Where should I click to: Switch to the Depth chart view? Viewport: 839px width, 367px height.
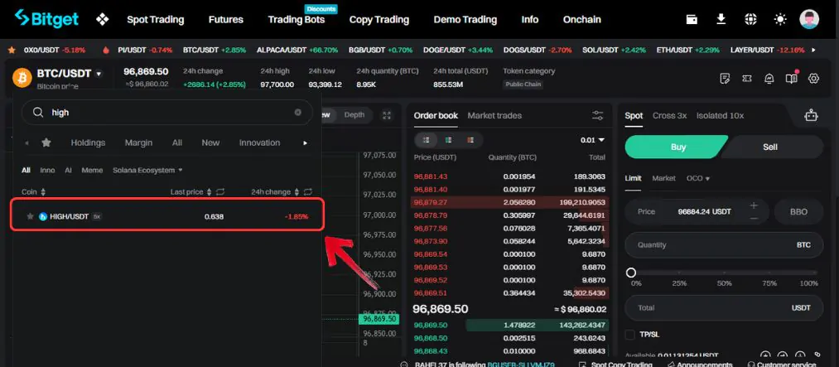pos(354,114)
